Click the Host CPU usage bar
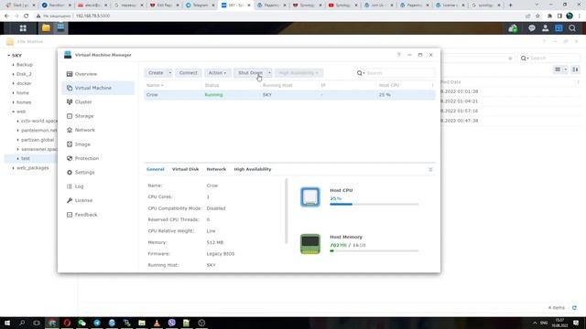This screenshot has width=586, height=329. [x=374, y=204]
